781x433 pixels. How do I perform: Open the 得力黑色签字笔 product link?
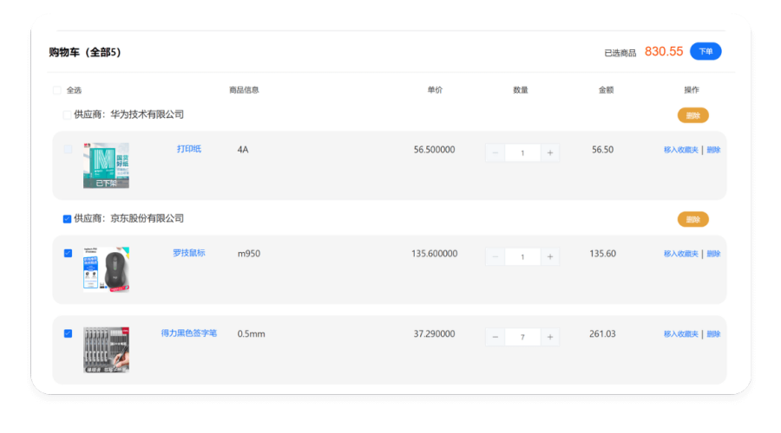(189, 333)
